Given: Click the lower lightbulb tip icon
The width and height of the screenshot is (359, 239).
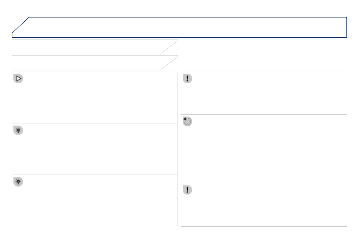Looking at the screenshot, I should [18, 182].
